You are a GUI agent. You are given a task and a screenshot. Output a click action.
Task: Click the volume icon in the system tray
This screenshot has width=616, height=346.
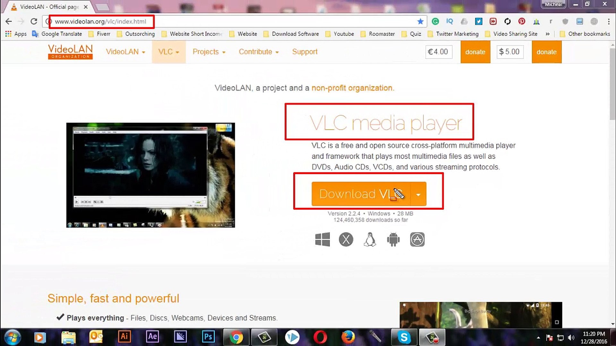point(571,337)
